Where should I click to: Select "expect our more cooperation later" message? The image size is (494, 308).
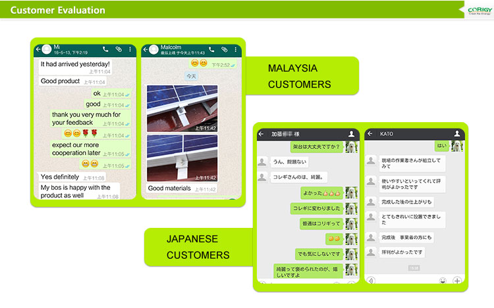coord(90,149)
